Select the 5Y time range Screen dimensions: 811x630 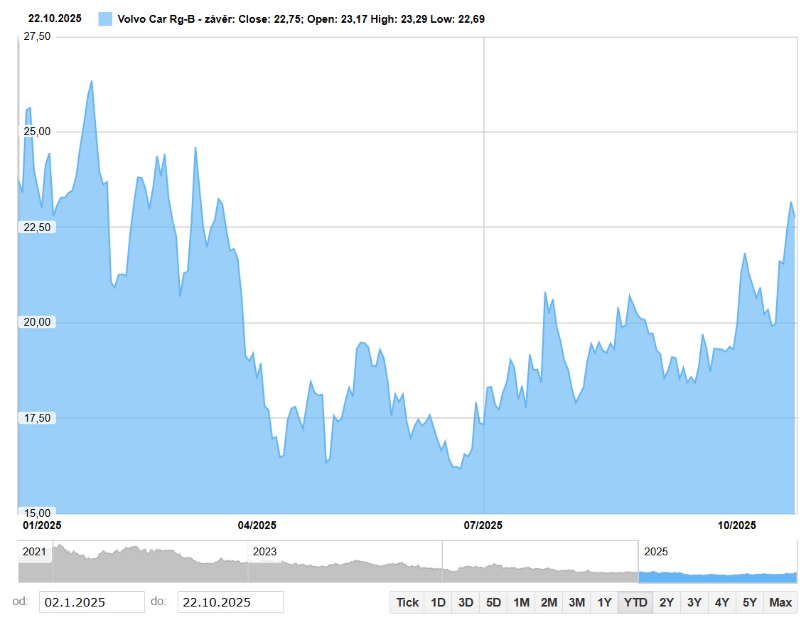click(x=750, y=602)
